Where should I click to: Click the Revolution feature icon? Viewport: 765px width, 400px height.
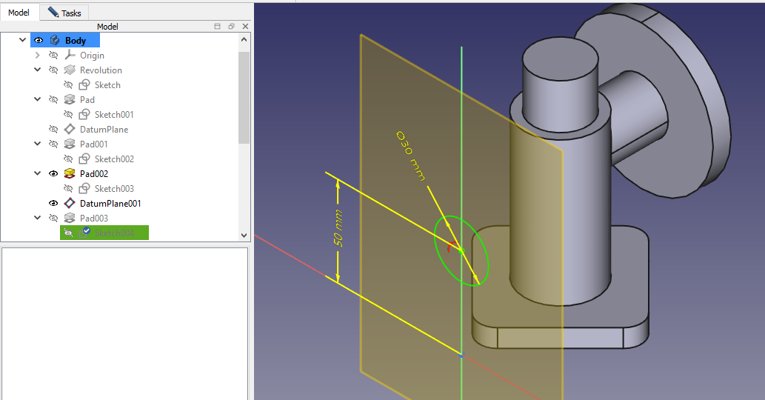pos(70,70)
